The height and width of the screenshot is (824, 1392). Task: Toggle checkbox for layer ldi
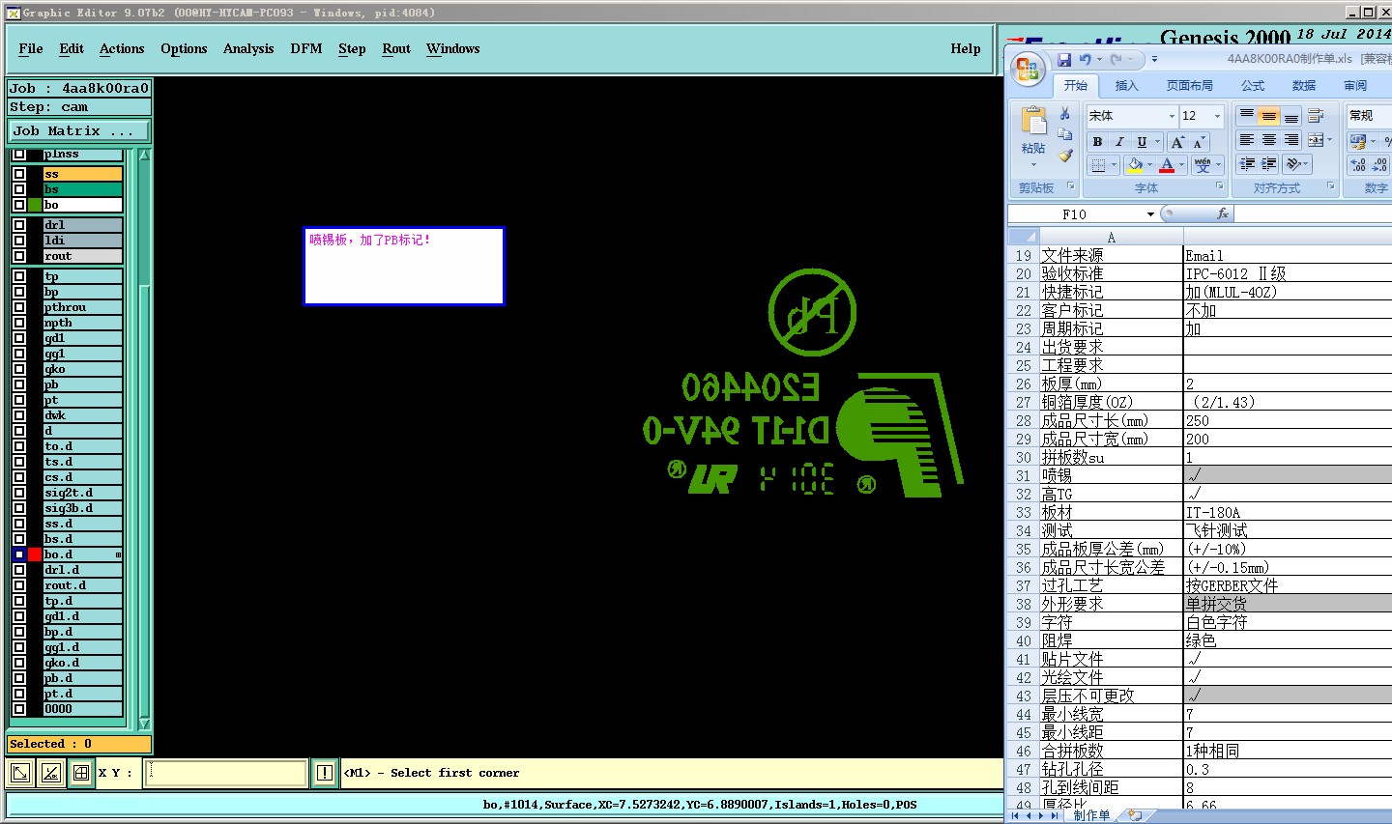[19, 241]
